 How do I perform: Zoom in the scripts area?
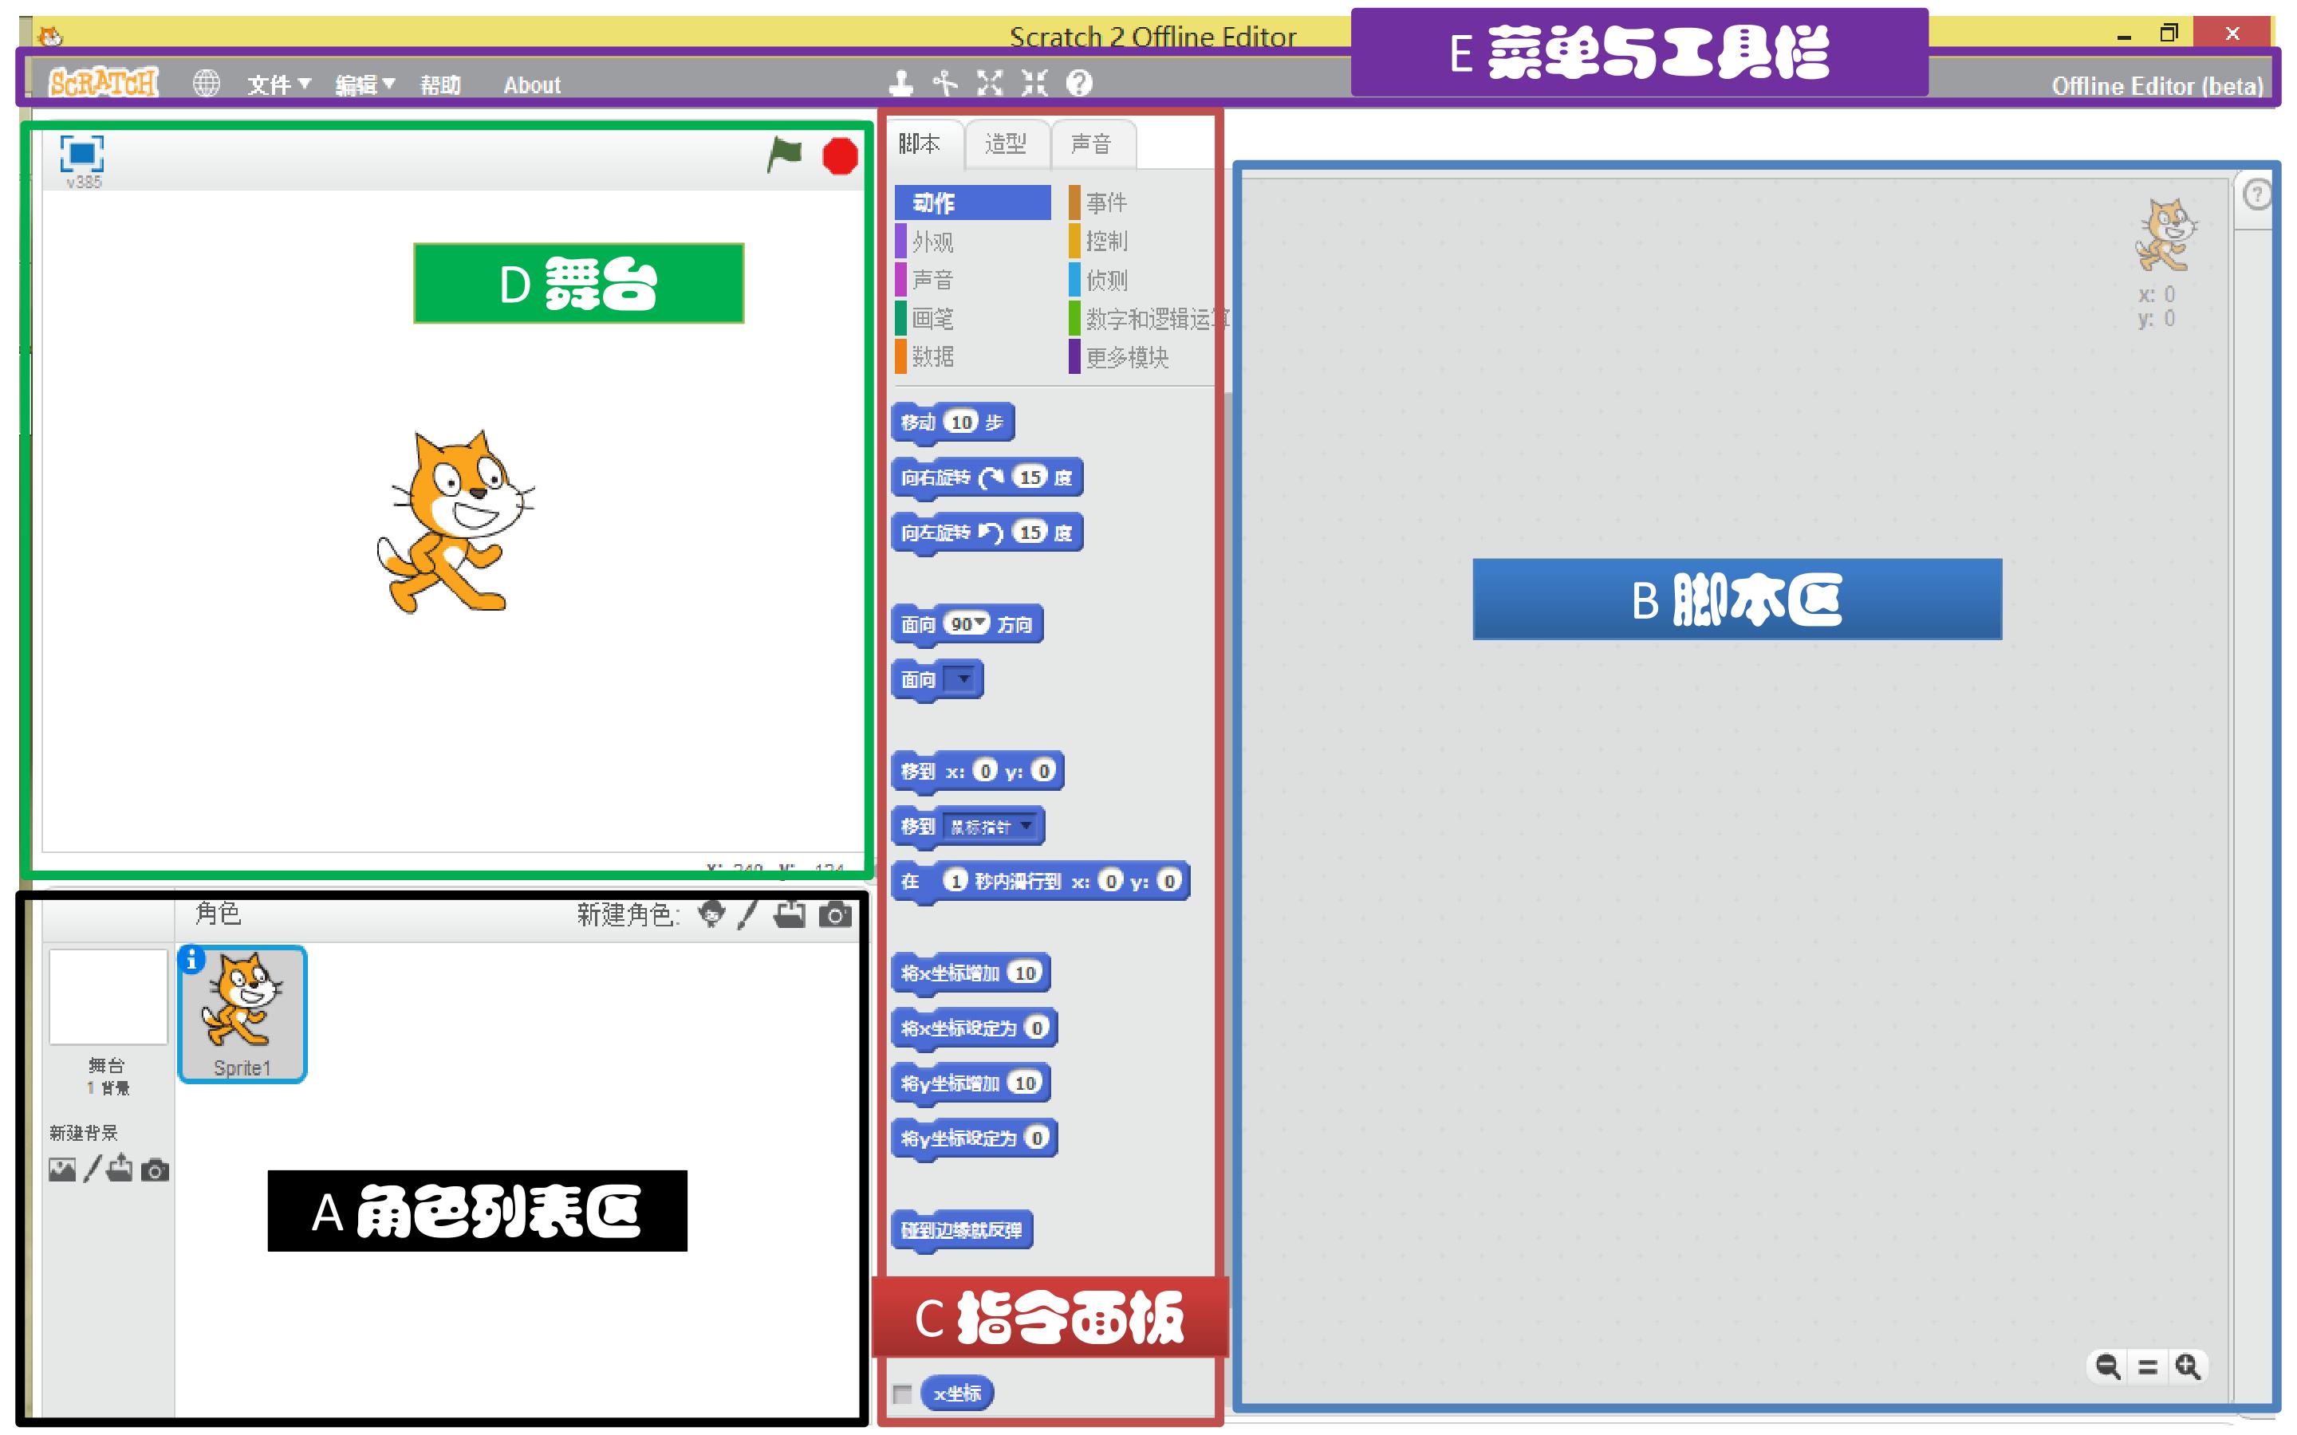coord(2188,1366)
